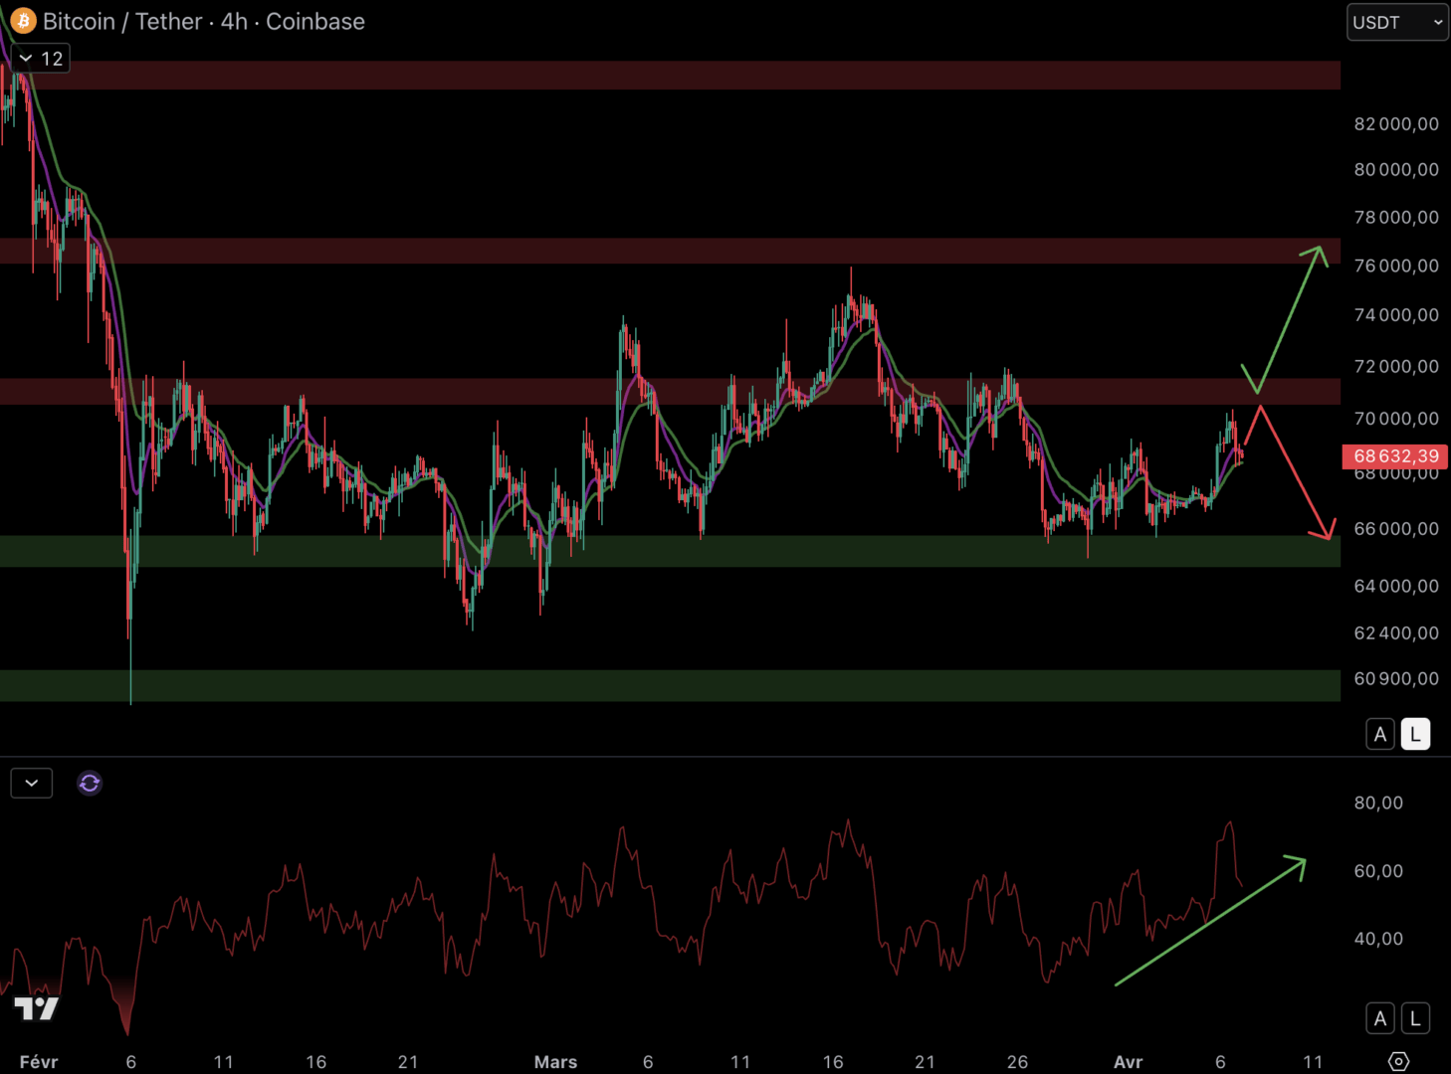Image resolution: width=1451 pixels, height=1074 pixels.
Task: Click the purple sync icon in indicator pane
Action: point(90,784)
